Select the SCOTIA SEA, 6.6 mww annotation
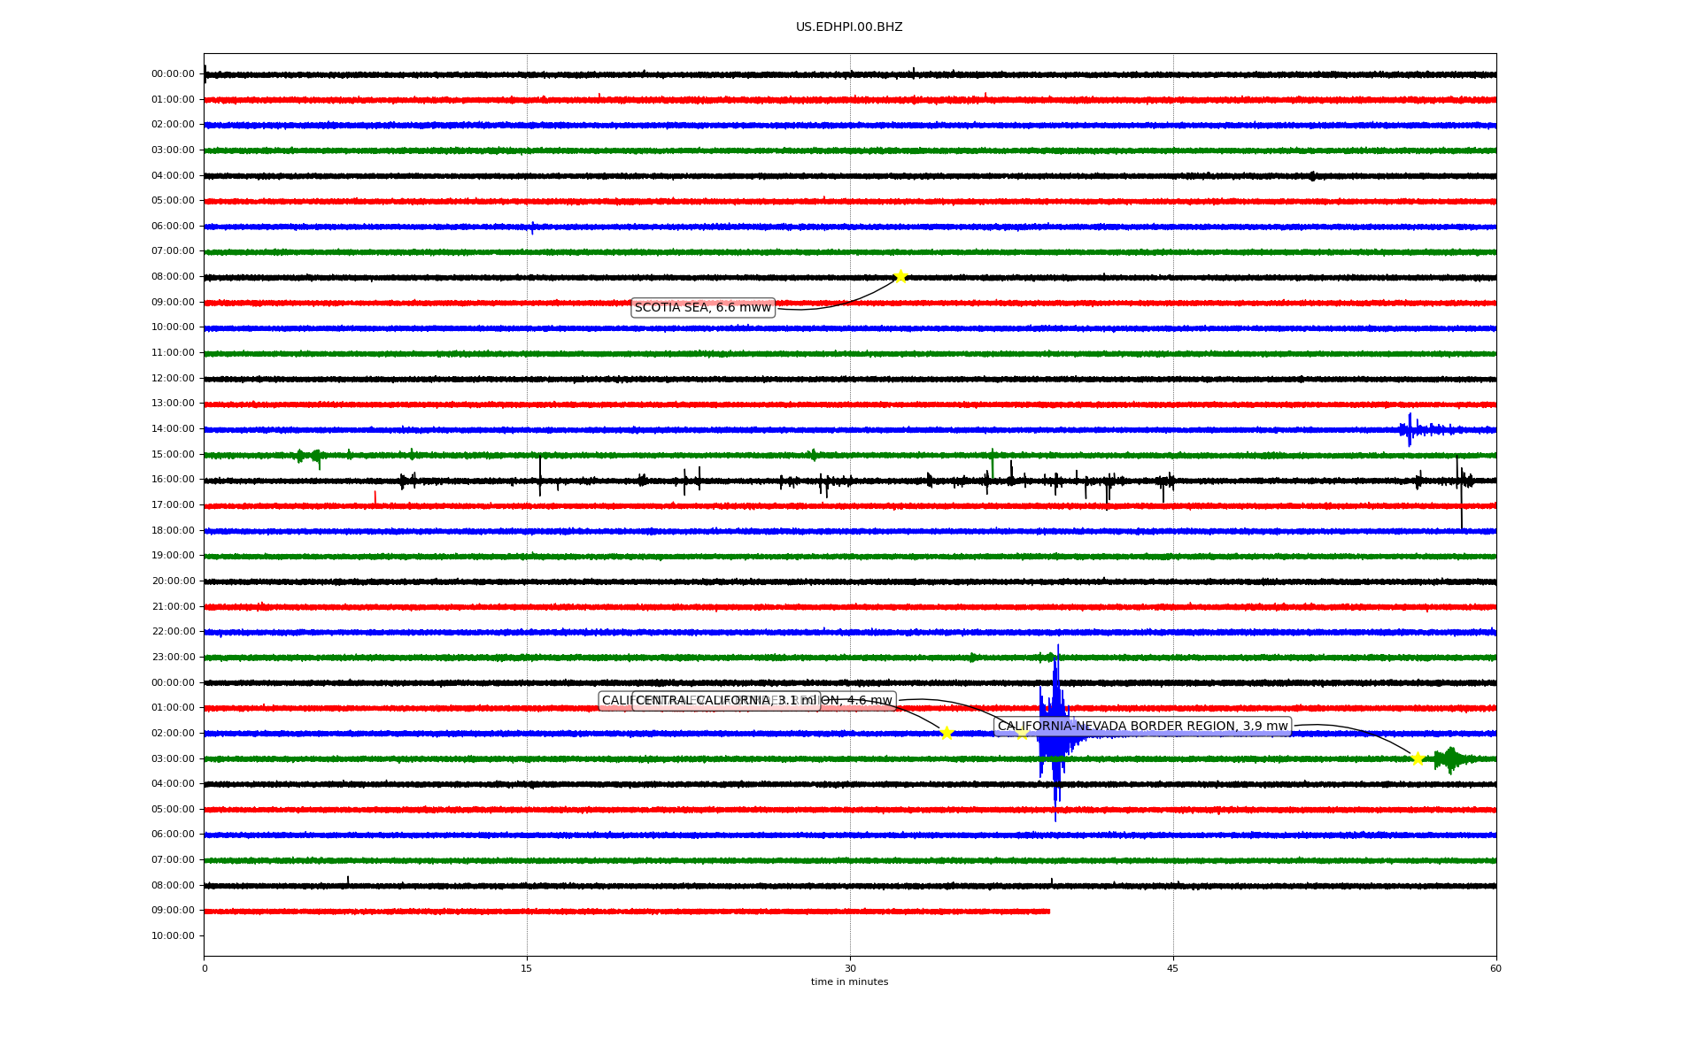 click(x=703, y=308)
